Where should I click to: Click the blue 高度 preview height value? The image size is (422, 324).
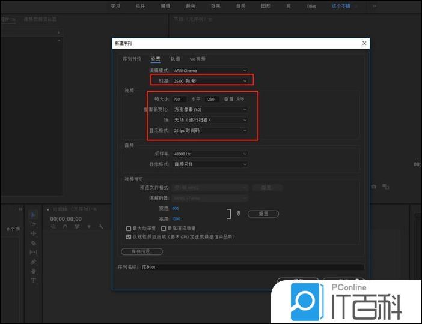click(176, 219)
